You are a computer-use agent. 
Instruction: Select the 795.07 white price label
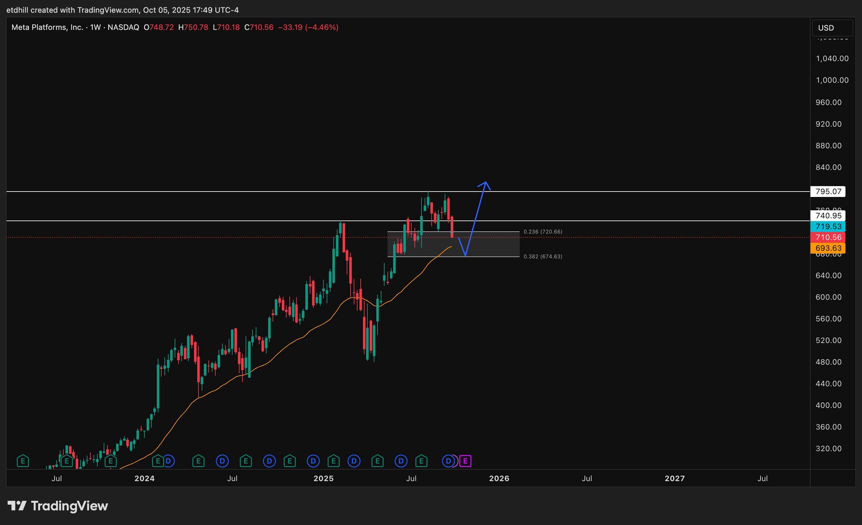(x=828, y=192)
